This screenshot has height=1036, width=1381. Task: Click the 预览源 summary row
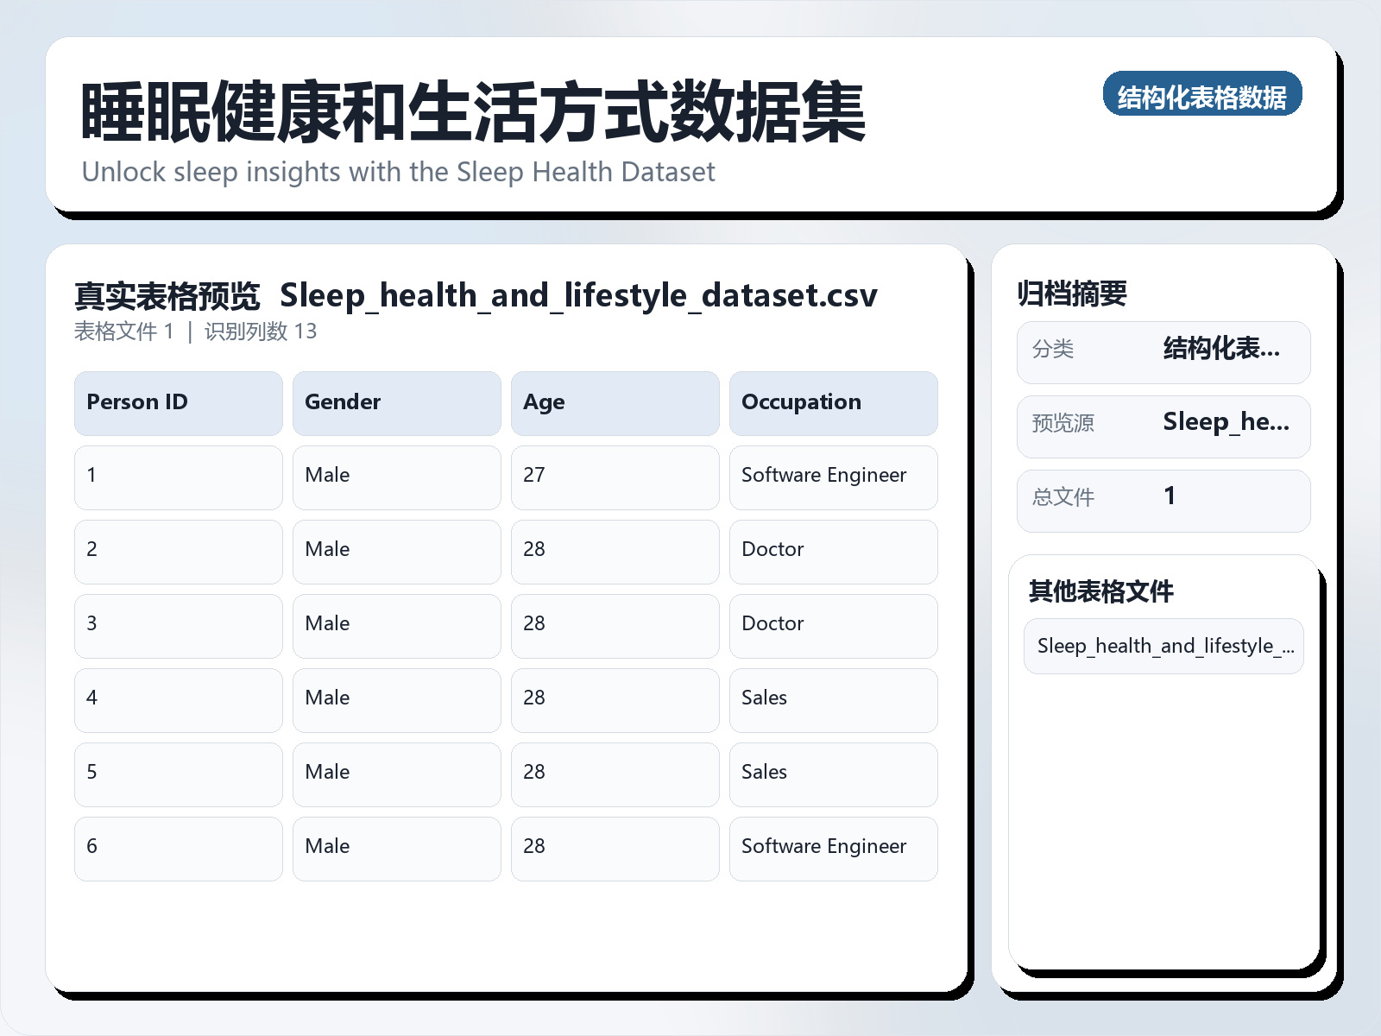point(1163,426)
